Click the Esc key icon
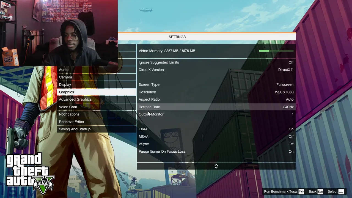Image resolution: width=352 pixels, height=198 pixels. coord(320,192)
